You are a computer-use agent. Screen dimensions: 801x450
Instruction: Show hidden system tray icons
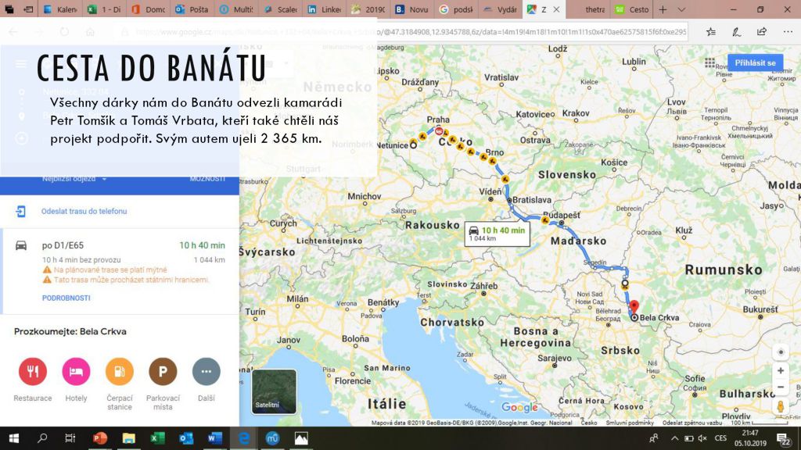click(674, 438)
